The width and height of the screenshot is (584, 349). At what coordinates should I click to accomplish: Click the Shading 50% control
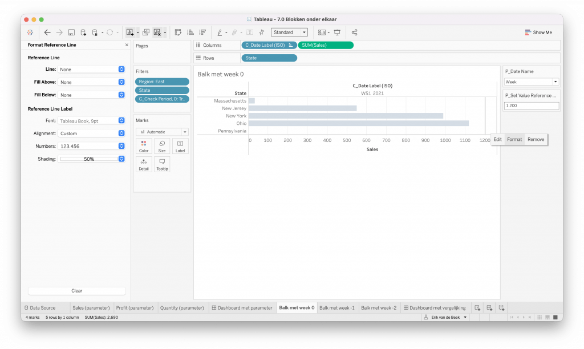(x=91, y=159)
